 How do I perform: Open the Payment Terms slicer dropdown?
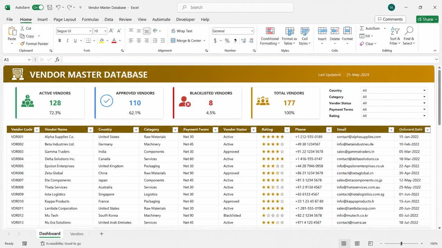[x=424, y=110]
